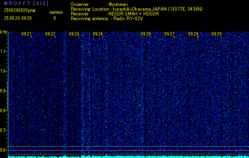Click the 09:23 time marker

[74, 34]
